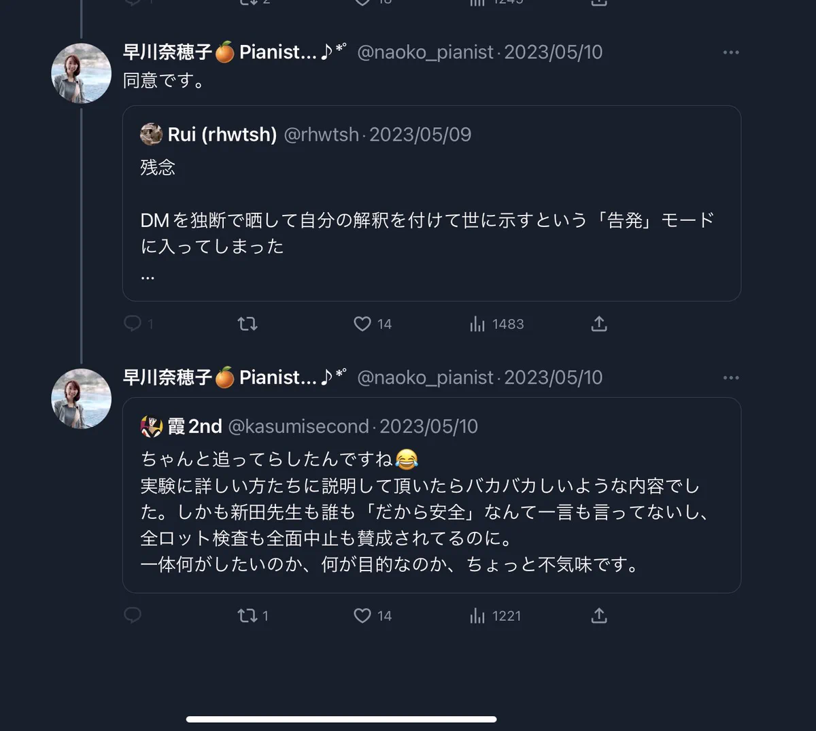
Task: Open more options for second 早川奈穂子 tweet
Action: click(731, 377)
